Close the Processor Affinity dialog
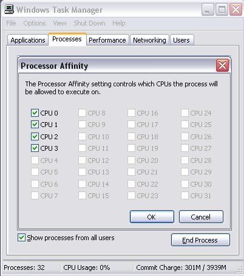Image resolution: width=244 pixels, height=276 pixels. tap(222, 66)
